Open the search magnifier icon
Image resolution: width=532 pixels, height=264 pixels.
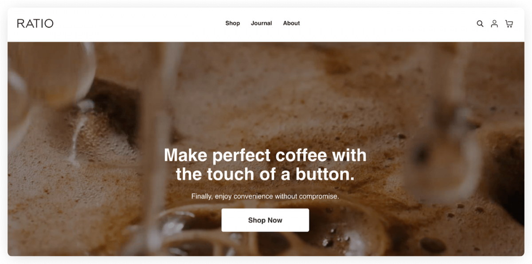coord(480,23)
